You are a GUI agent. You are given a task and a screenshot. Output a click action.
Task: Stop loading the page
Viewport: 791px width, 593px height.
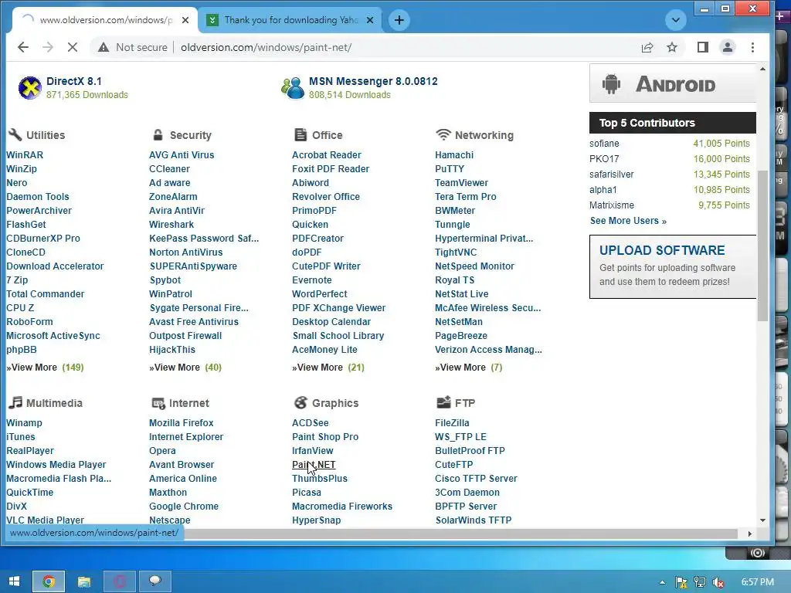click(73, 47)
